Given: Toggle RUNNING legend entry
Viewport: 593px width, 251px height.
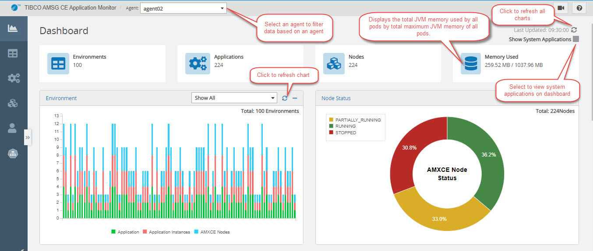Looking at the screenshot, I should [342, 126].
